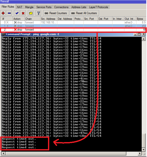The height and width of the screenshot is (157, 147).
Task: Click the Command Prompt scroll down arrow
Action: click(x=143, y=150)
